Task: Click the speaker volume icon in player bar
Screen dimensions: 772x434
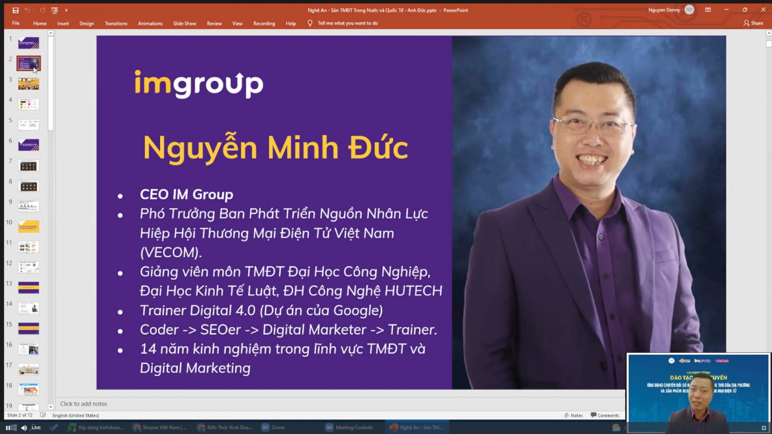Action: click(24, 427)
